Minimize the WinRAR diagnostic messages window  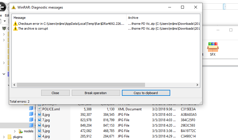(x=170, y=7)
